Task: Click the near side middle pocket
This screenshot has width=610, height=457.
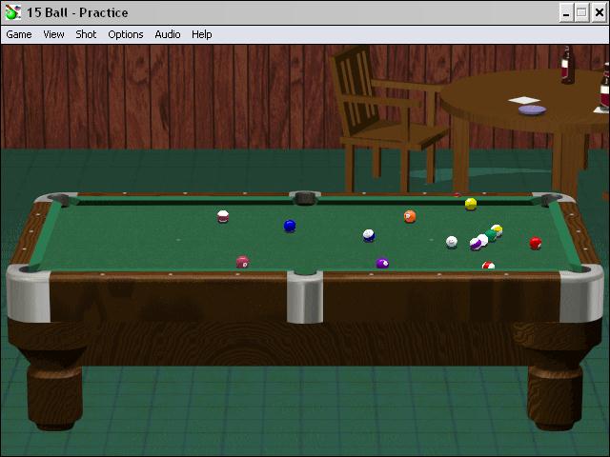Action: [x=305, y=270]
